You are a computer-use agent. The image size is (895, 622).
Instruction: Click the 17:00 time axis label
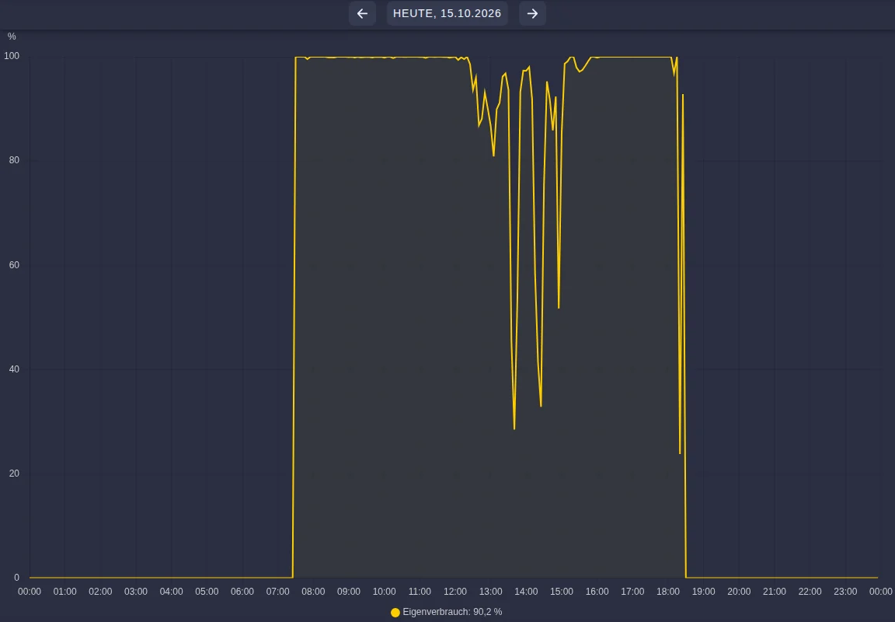pyautogui.click(x=632, y=591)
